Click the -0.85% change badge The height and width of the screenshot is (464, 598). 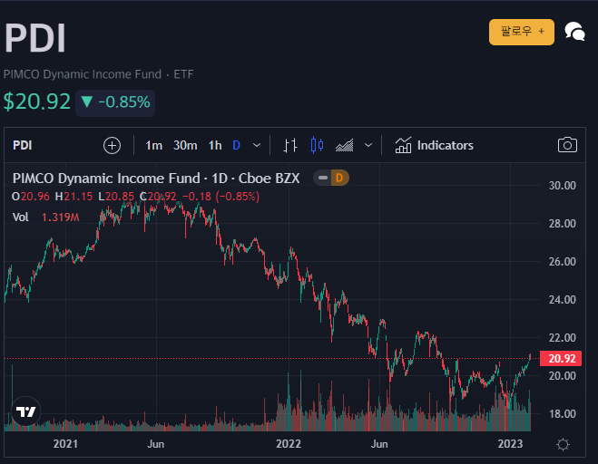point(115,102)
